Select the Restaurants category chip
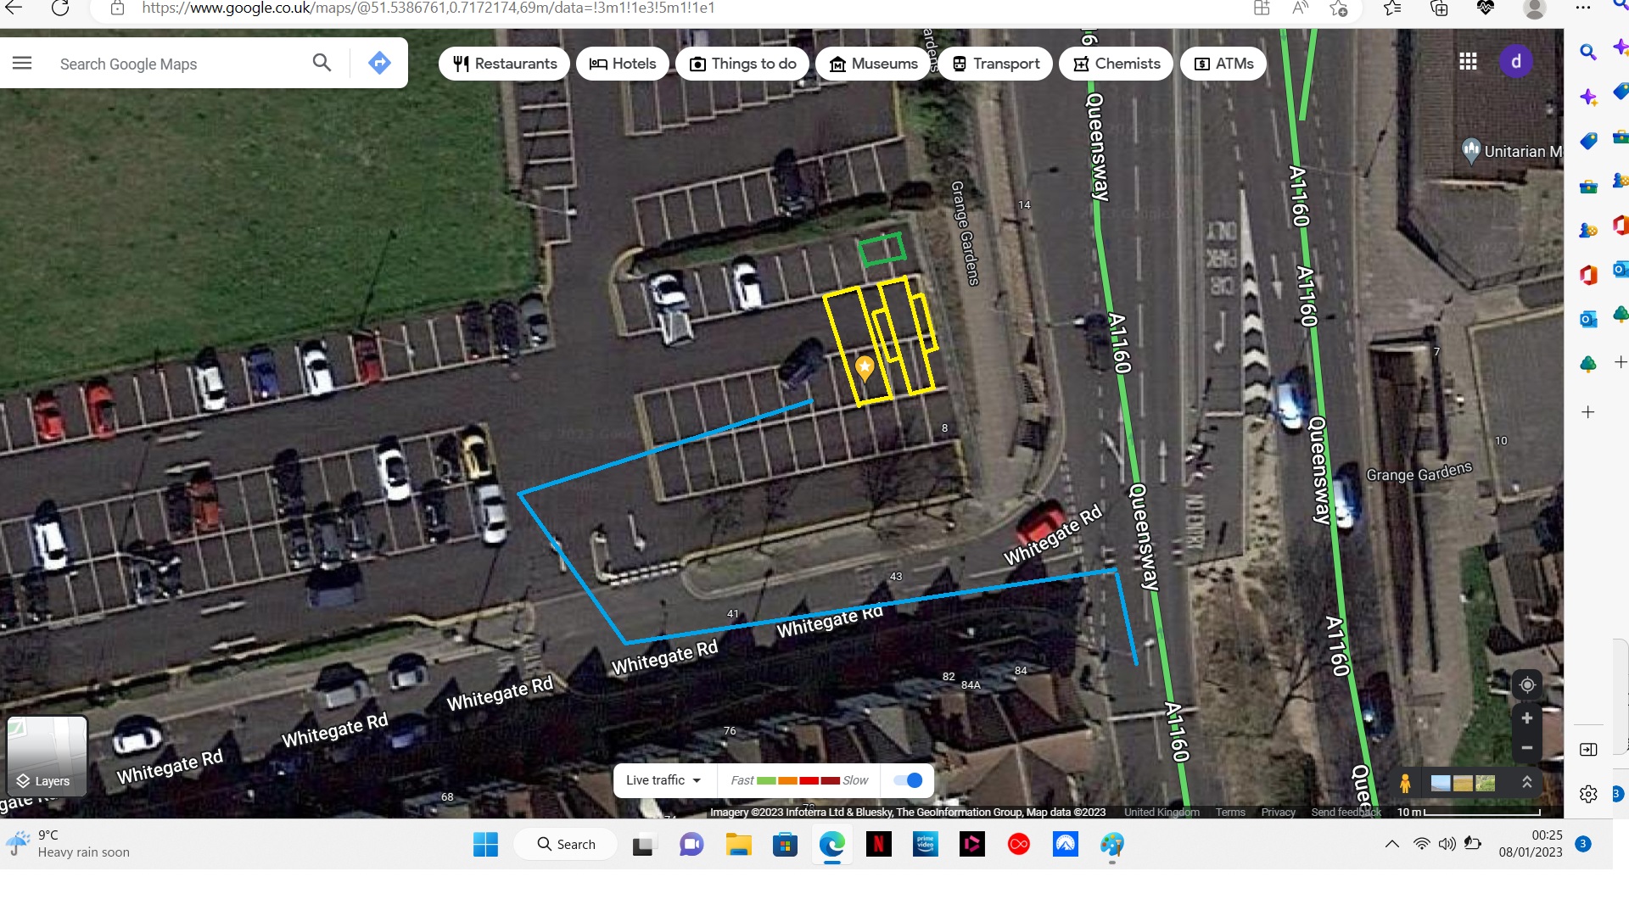 (505, 64)
